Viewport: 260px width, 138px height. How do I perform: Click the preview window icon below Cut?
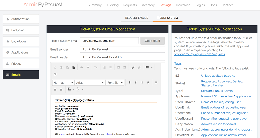(55, 74)
